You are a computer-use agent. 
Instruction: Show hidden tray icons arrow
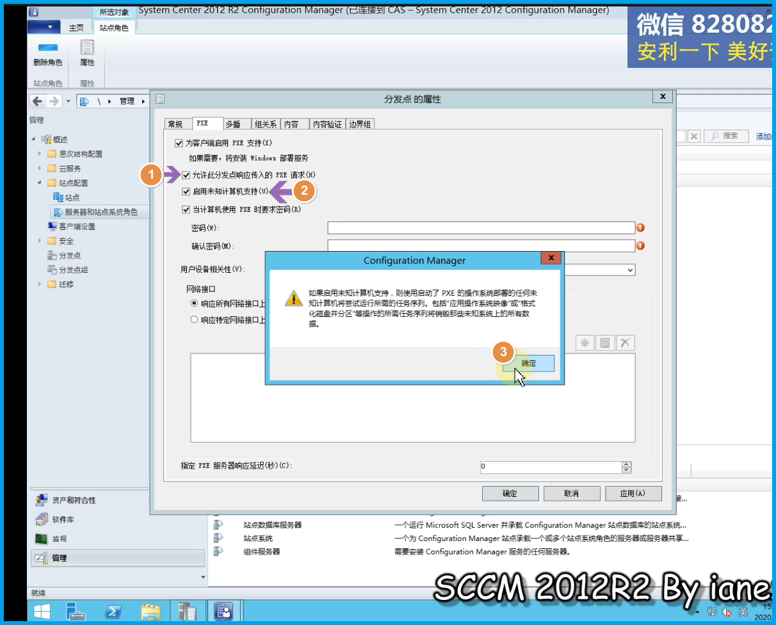coord(698,612)
